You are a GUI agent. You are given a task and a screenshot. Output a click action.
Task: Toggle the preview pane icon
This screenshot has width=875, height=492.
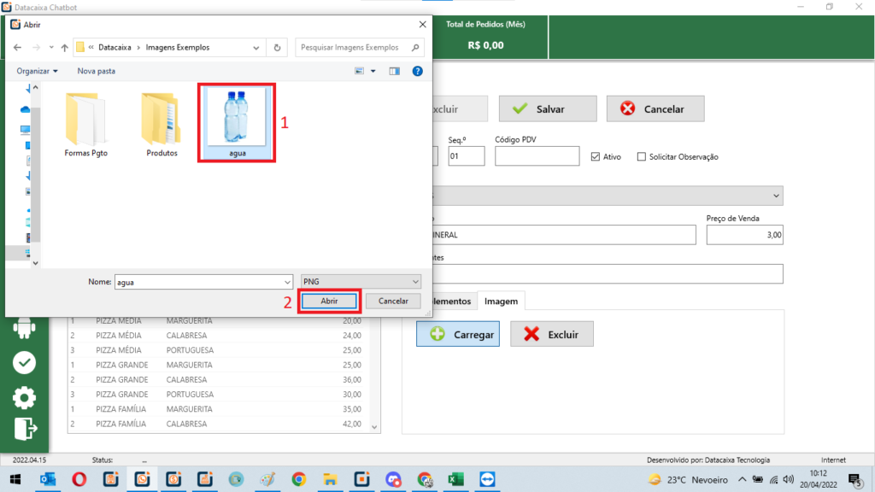[394, 71]
